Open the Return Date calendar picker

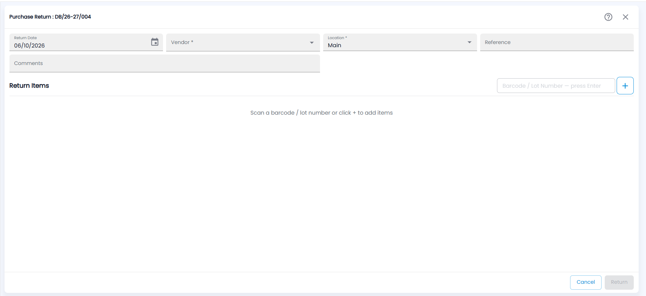(x=155, y=42)
